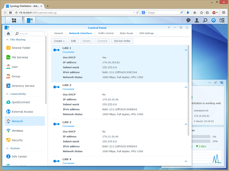Click the Control Panel sidebar scrollbar

[x=46, y=70]
